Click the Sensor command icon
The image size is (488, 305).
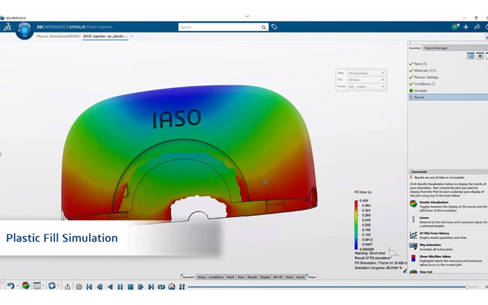(414, 220)
